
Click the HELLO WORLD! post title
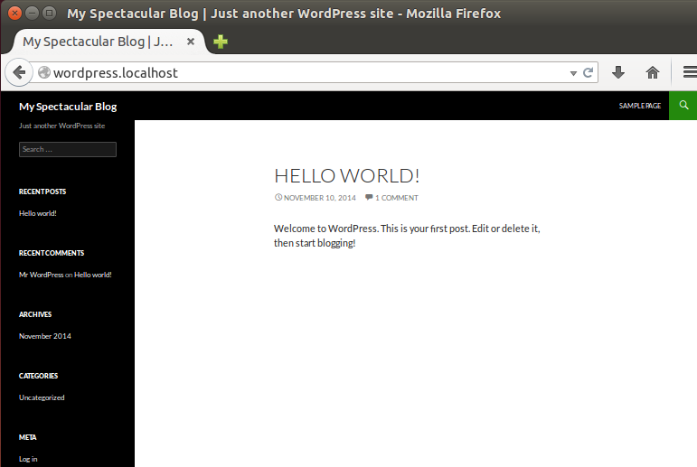coord(346,175)
